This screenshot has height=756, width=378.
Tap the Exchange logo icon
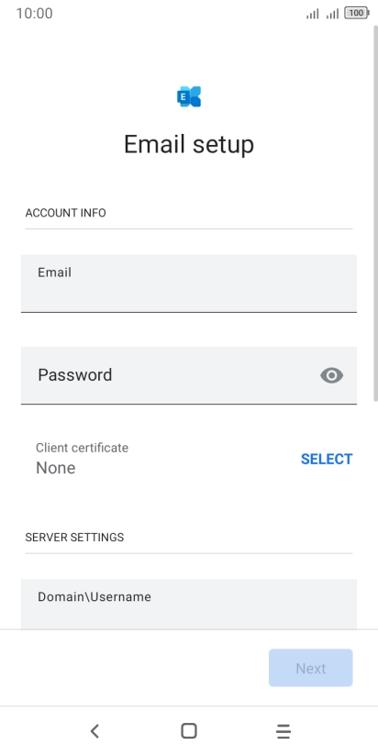click(x=189, y=96)
